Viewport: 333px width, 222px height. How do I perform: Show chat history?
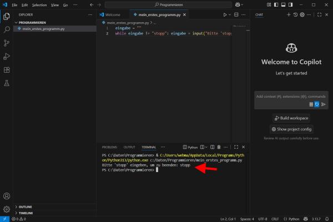pos(295,14)
